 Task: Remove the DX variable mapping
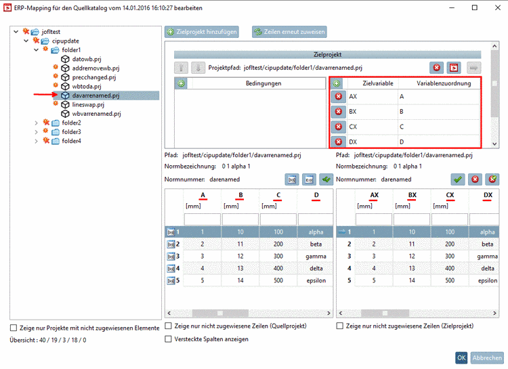[x=339, y=142]
